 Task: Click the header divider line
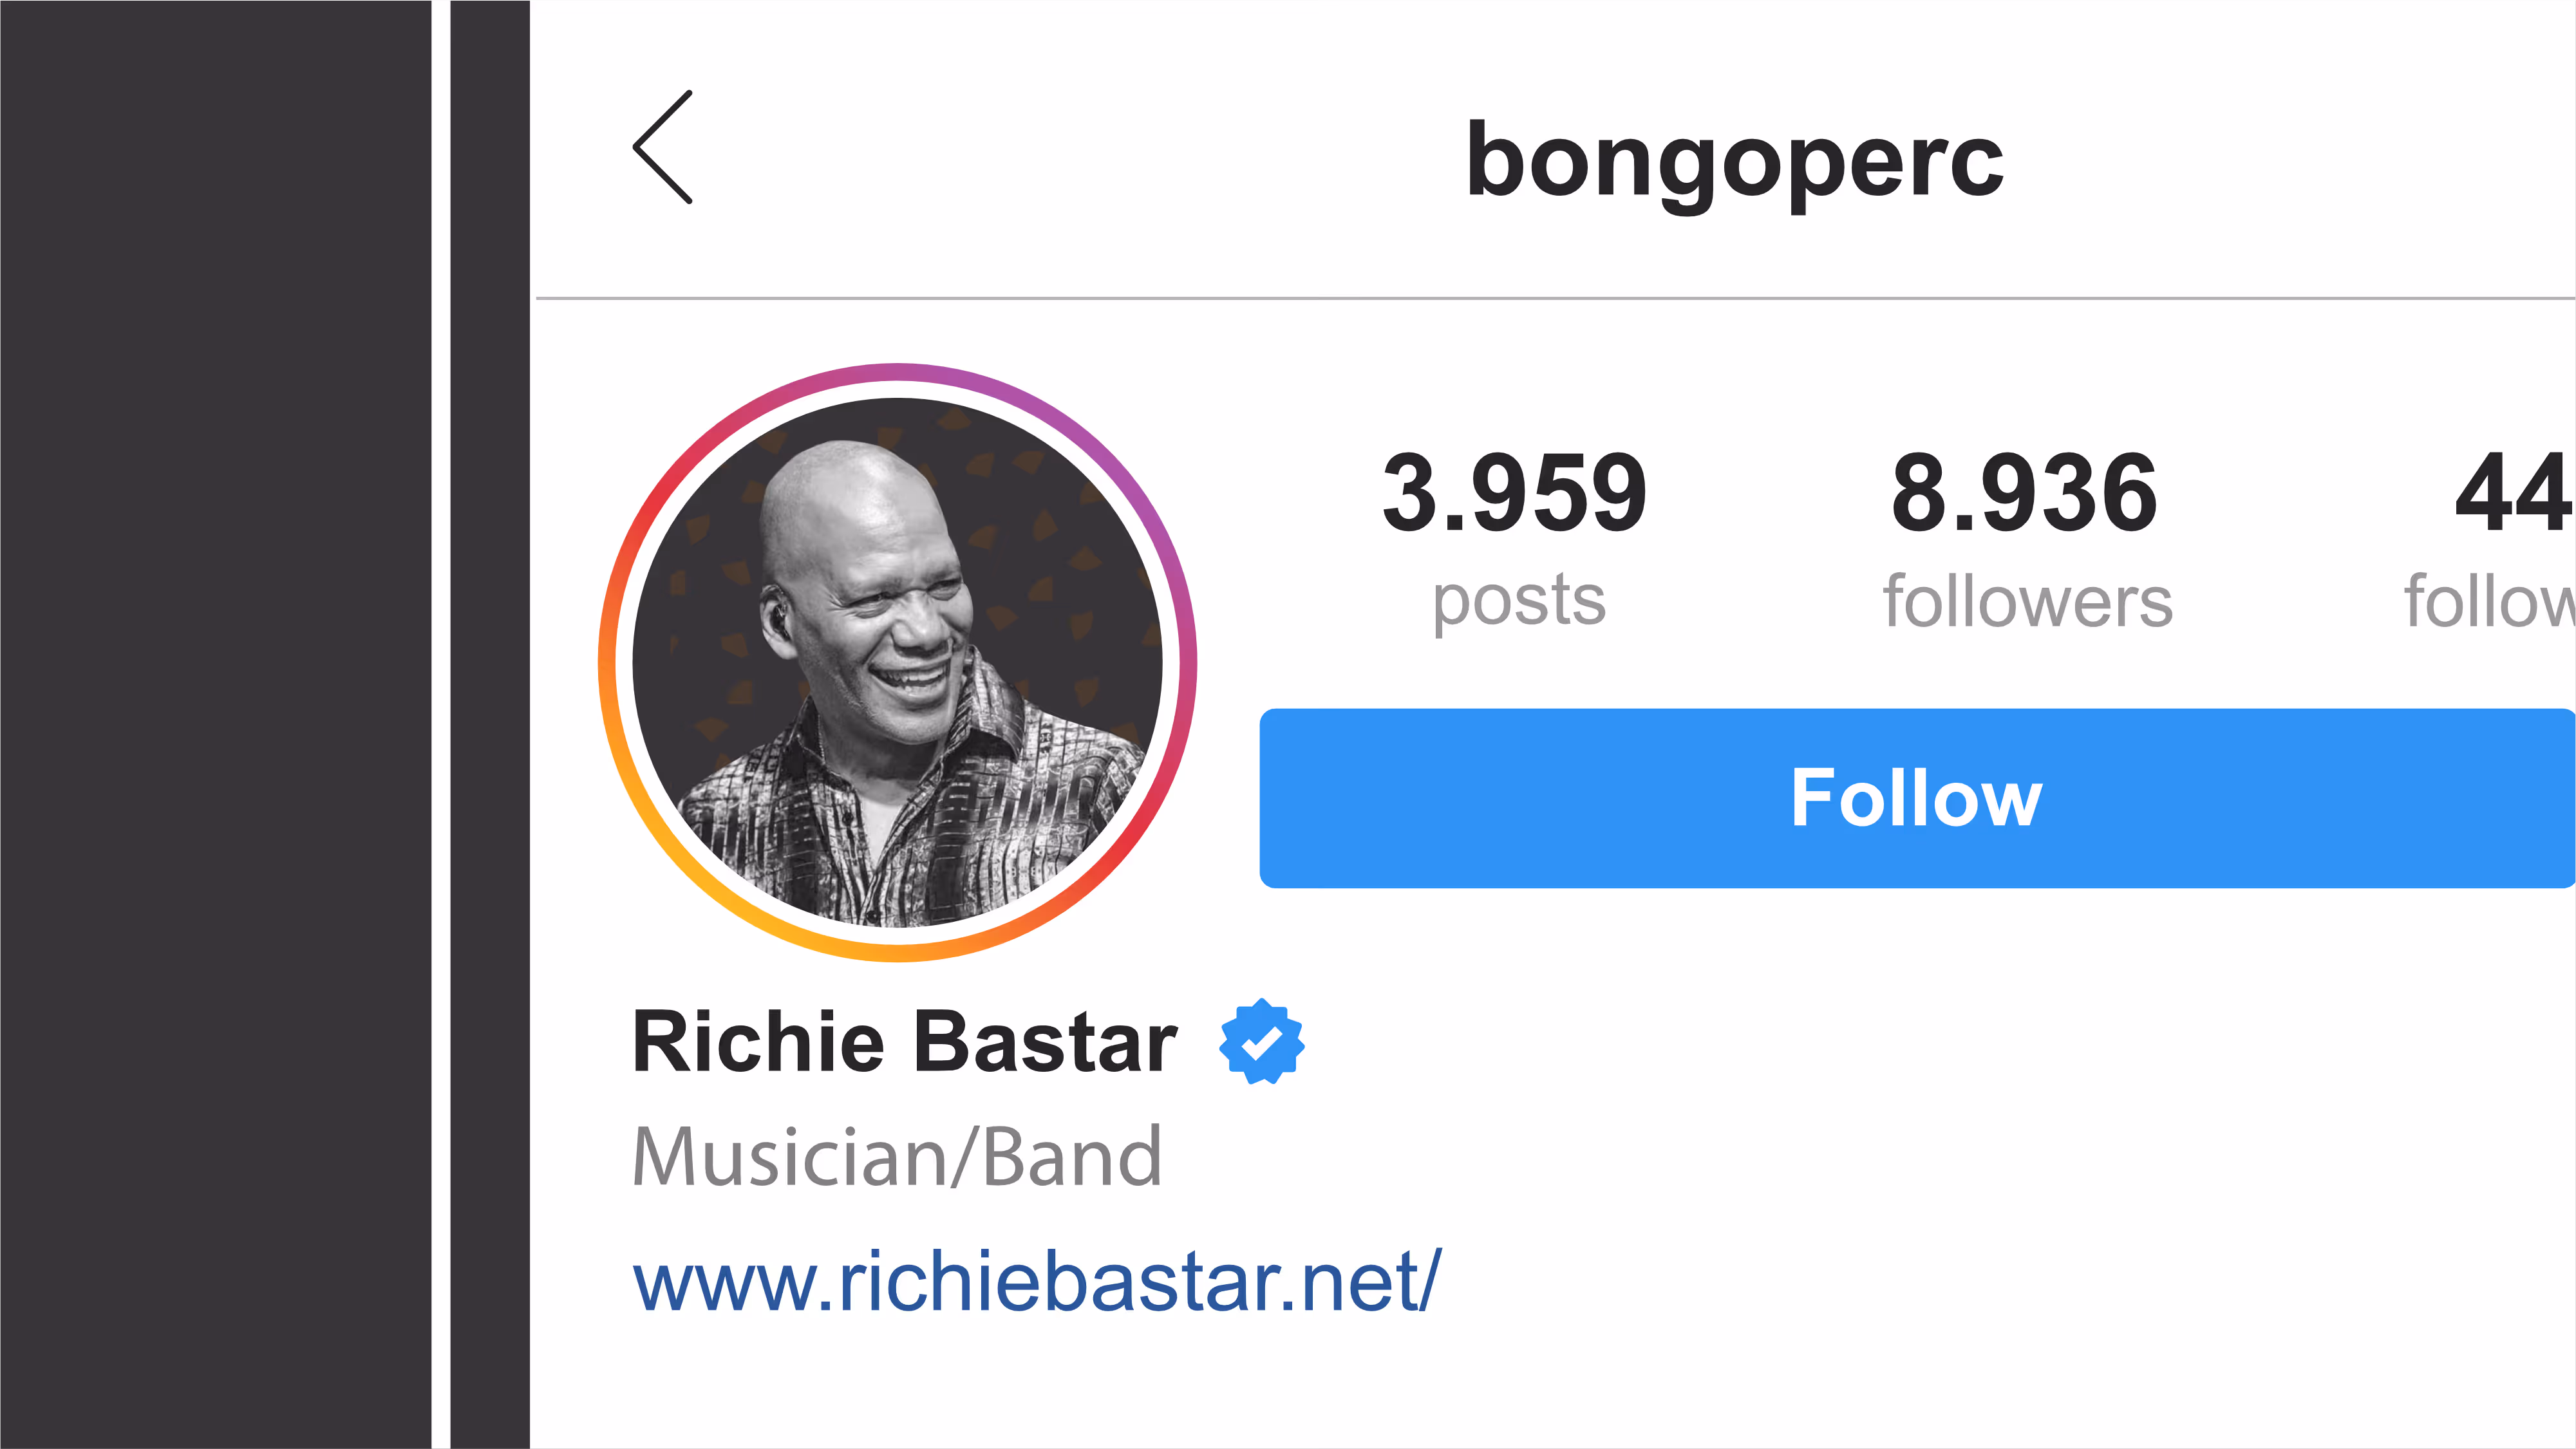[1555, 298]
